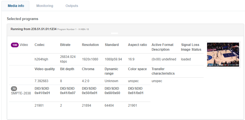Click the Video stream label

tap(24, 45)
